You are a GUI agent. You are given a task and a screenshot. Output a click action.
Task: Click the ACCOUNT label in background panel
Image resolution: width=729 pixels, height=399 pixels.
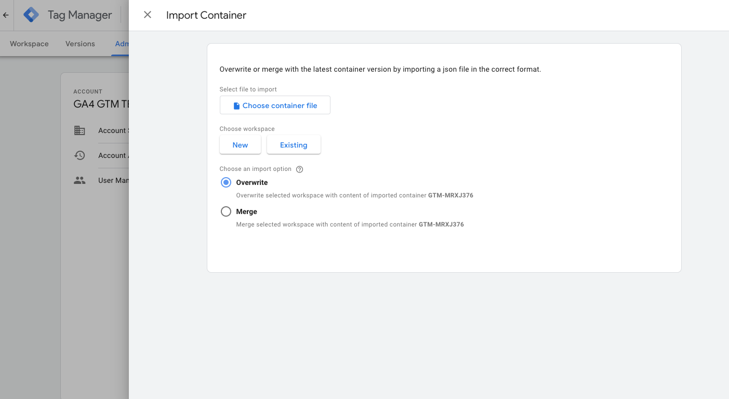point(88,91)
